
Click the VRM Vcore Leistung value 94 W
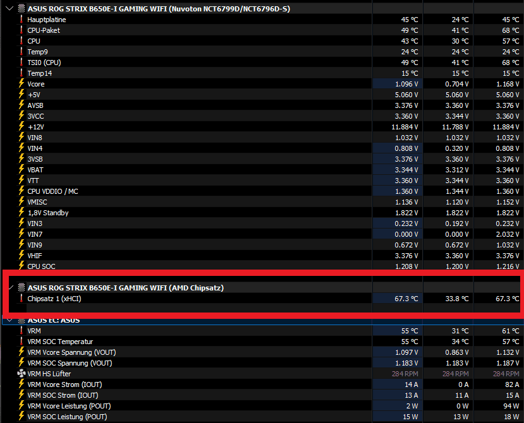(x=511, y=406)
